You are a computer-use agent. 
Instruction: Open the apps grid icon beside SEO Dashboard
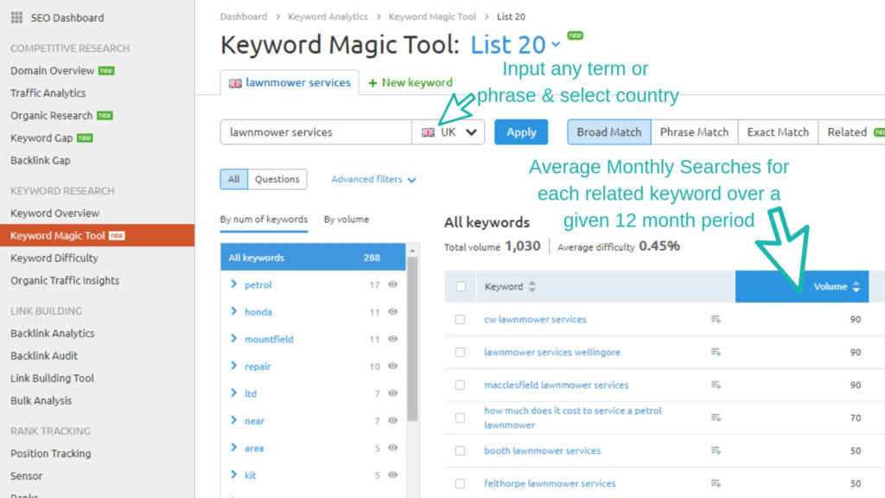click(17, 17)
